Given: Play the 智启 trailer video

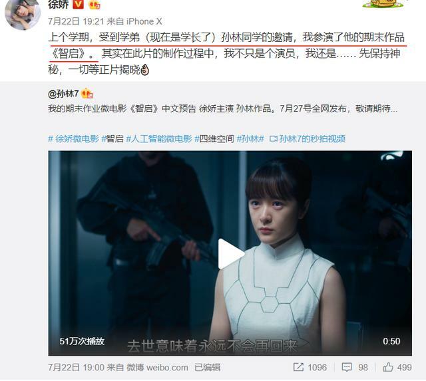Looking at the screenshot, I should tap(230, 253).
